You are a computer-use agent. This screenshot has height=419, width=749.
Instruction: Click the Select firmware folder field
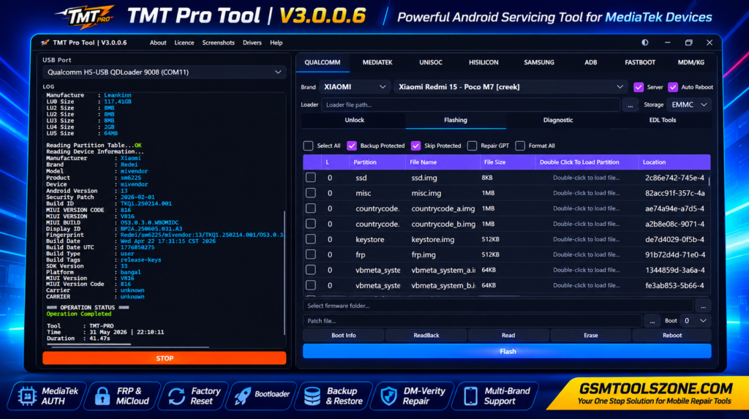point(497,306)
